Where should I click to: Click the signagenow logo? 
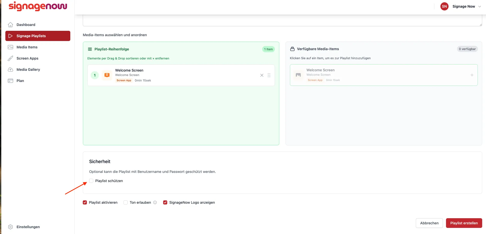coord(38,6)
